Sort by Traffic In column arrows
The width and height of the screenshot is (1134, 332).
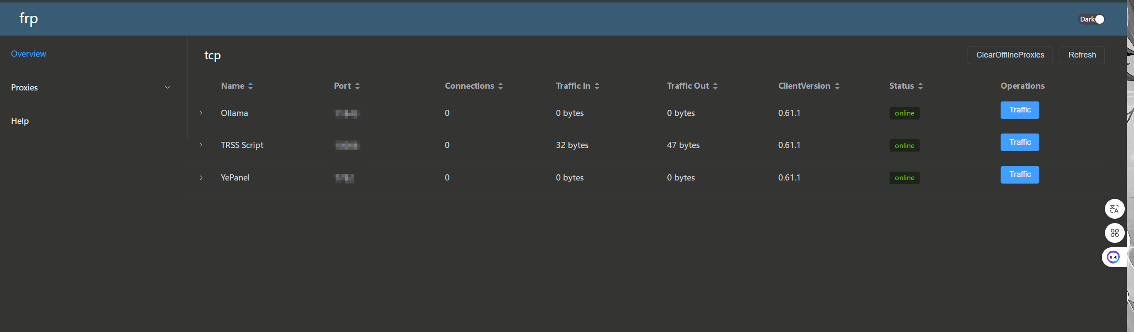pyautogui.click(x=597, y=86)
